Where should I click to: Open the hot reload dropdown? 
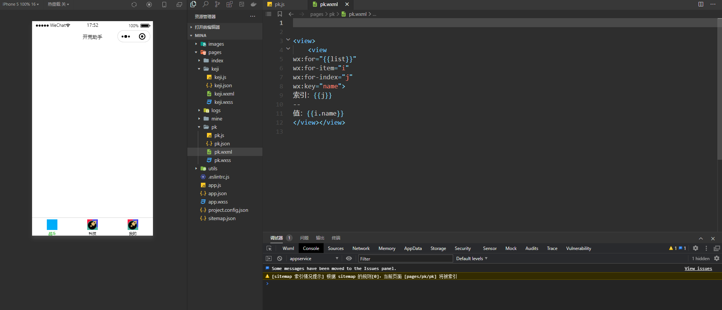click(x=58, y=4)
